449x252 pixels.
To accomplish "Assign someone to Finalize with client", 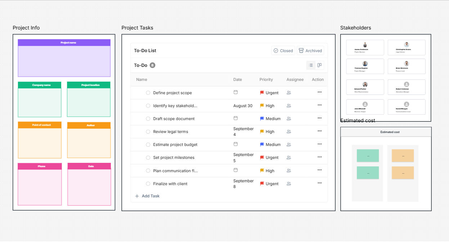I will click(x=289, y=184).
